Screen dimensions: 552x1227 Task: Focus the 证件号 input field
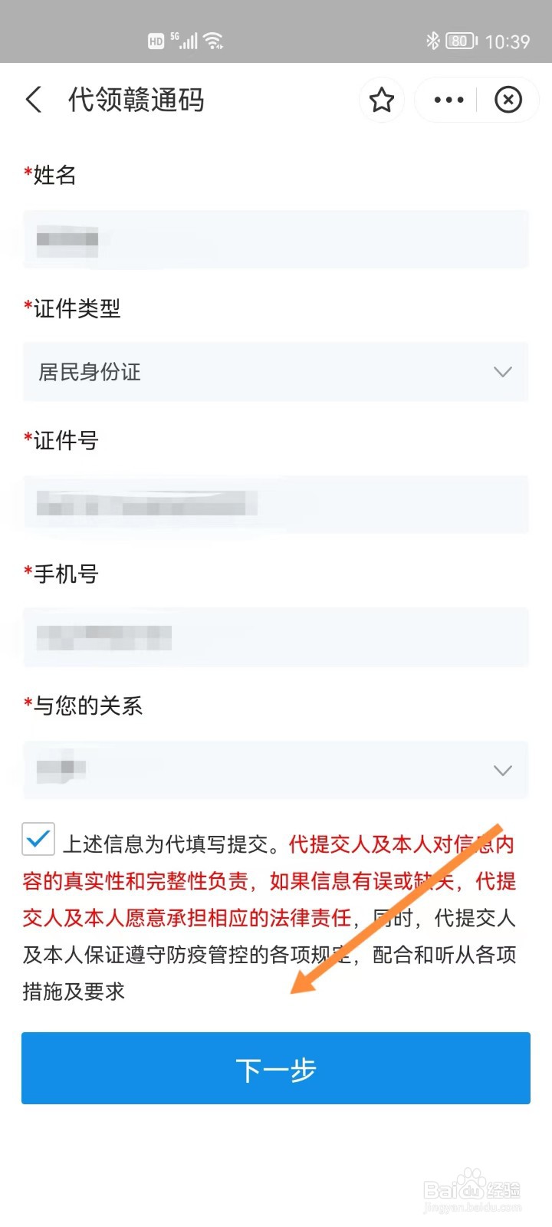(x=276, y=505)
